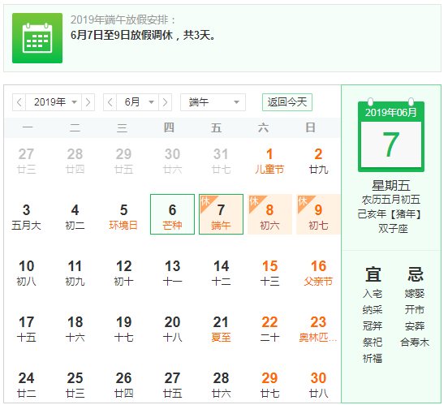Go to next year arrow
The height and width of the screenshot is (405, 448).
tap(88, 102)
